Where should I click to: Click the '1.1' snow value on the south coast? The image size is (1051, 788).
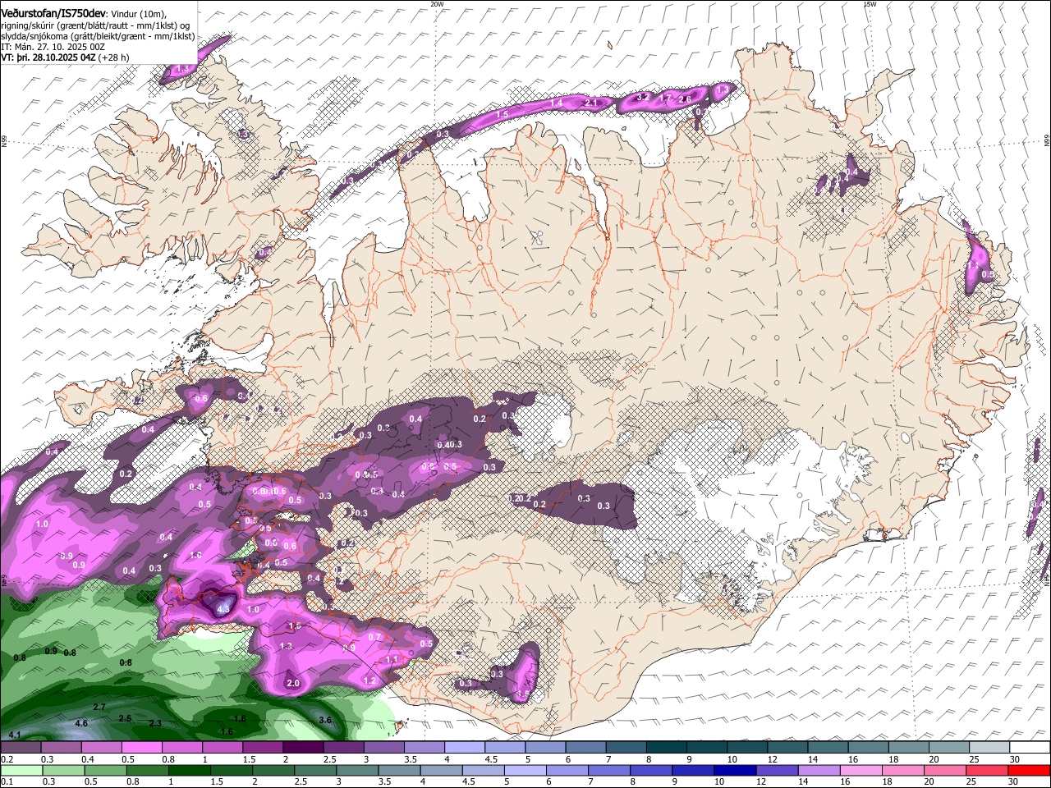(x=392, y=659)
